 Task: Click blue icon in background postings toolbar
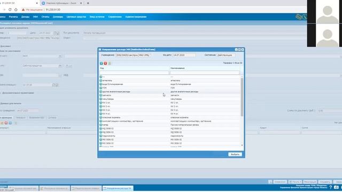10,123
